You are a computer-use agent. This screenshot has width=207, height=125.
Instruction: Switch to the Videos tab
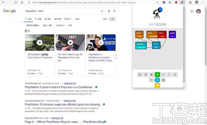pos(68,19)
